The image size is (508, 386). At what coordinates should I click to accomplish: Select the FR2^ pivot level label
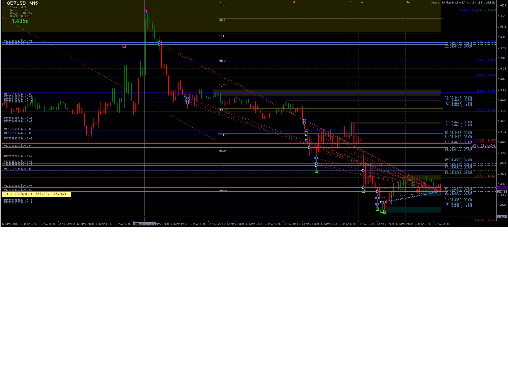[222, 5]
